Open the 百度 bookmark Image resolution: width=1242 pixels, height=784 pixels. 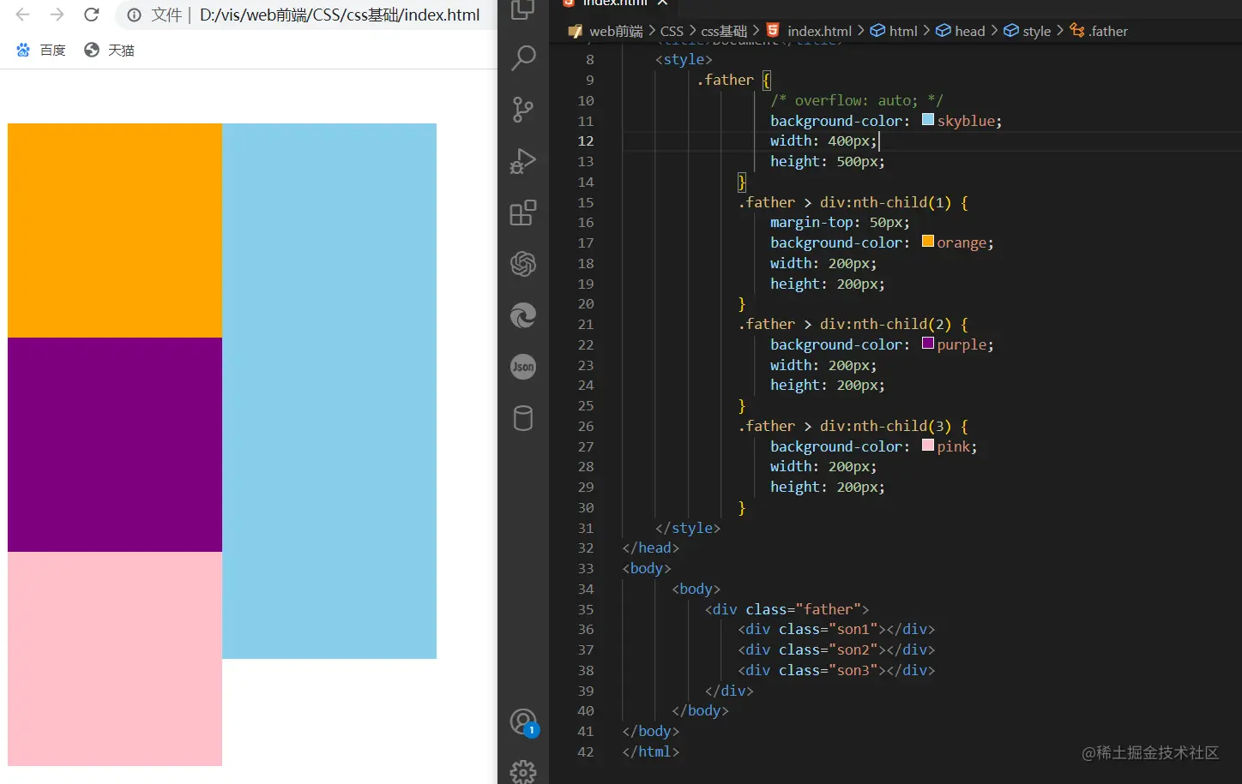tap(41, 51)
